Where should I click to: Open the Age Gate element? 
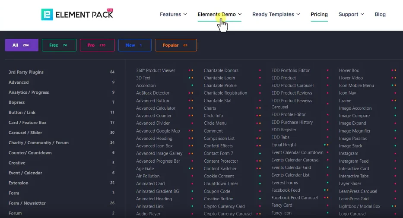tap(145, 168)
